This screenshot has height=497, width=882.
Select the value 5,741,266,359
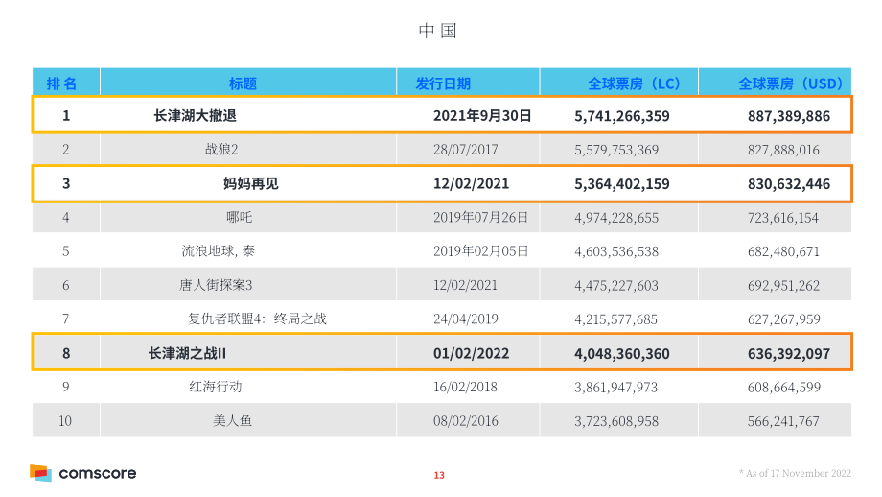621,116
